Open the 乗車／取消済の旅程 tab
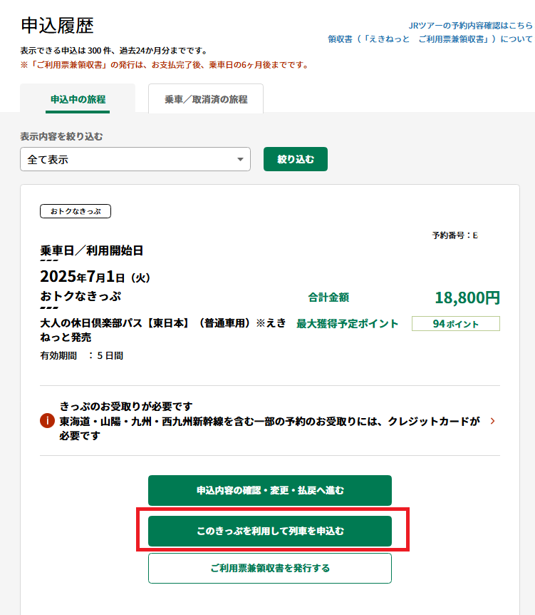The height and width of the screenshot is (615, 535). (206, 99)
